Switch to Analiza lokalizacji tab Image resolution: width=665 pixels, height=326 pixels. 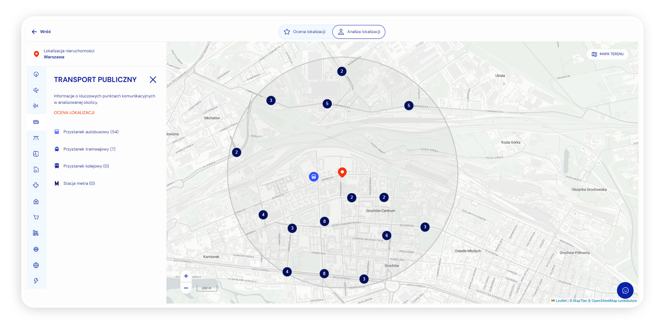tap(359, 32)
